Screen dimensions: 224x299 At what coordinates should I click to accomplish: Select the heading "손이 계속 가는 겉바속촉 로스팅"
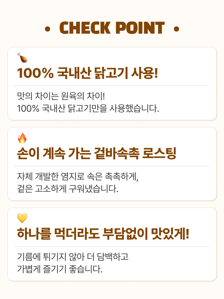pyautogui.click(x=97, y=154)
